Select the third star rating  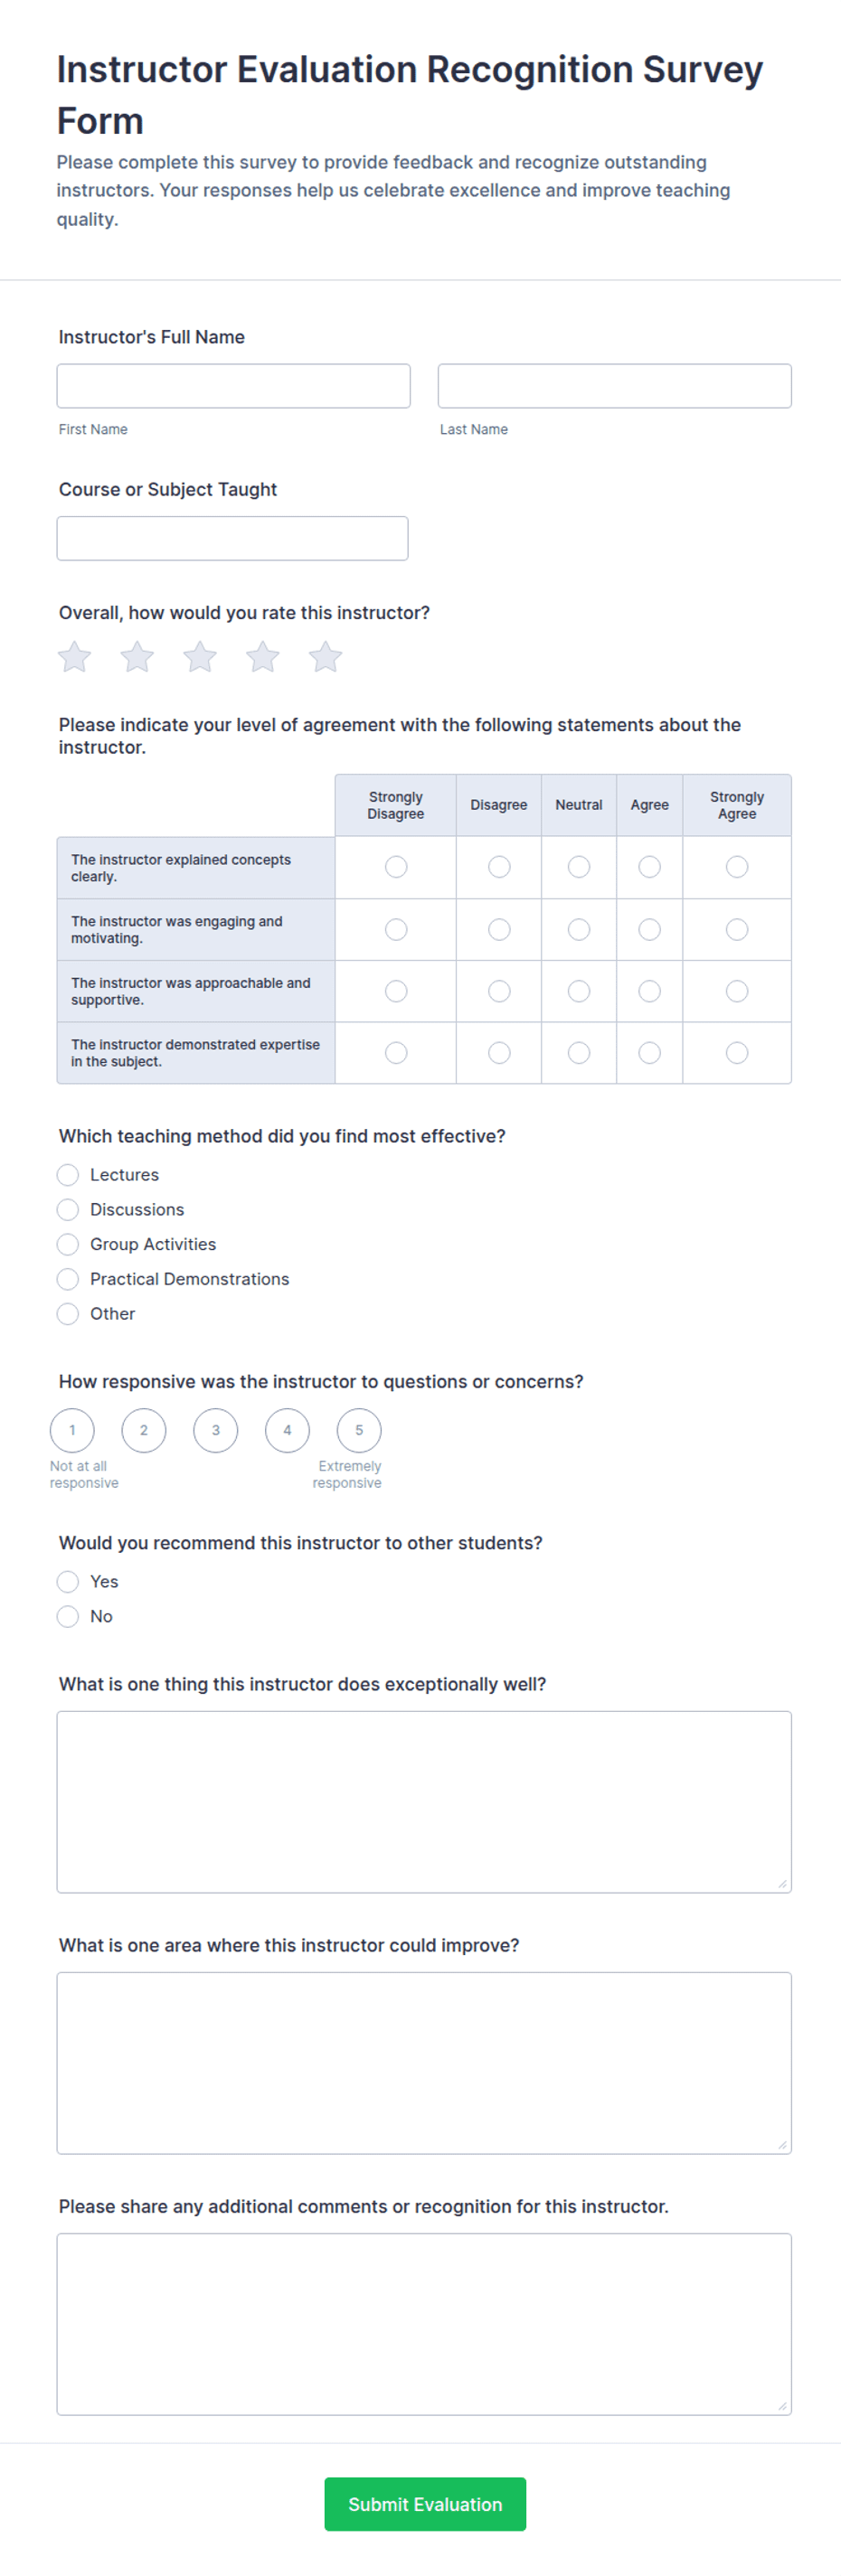pyautogui.click(x=200, y=657)
